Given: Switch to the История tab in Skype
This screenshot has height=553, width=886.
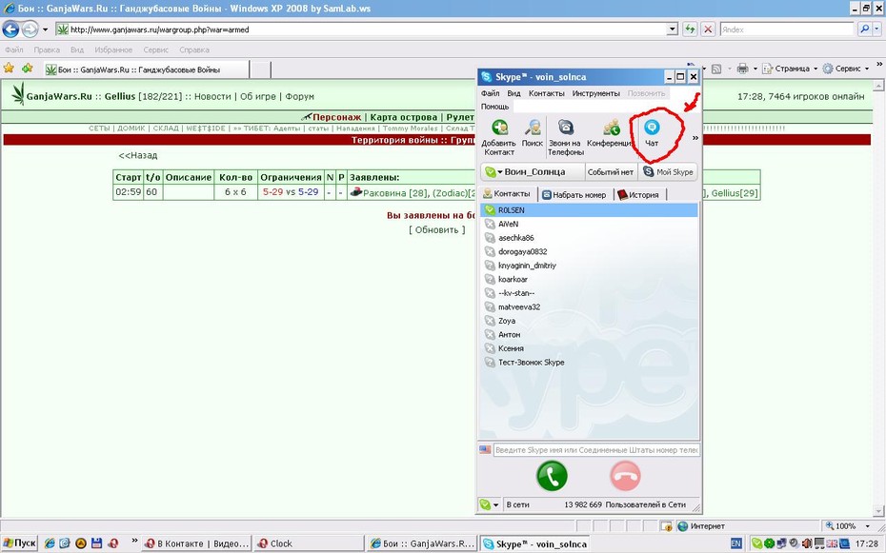Looking at the screenshot, I should coord(639,195).
